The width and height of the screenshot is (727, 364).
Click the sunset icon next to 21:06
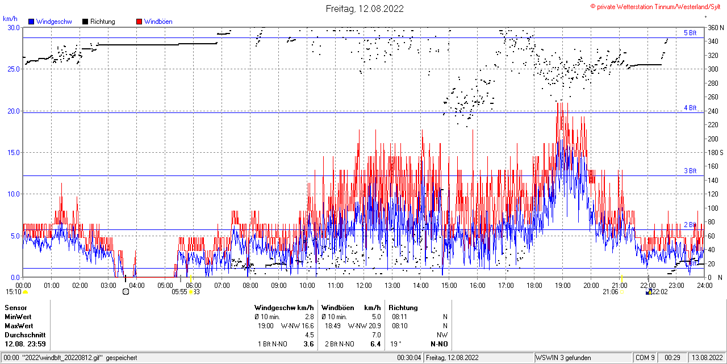pyautogui.click(x=622, y=292)
